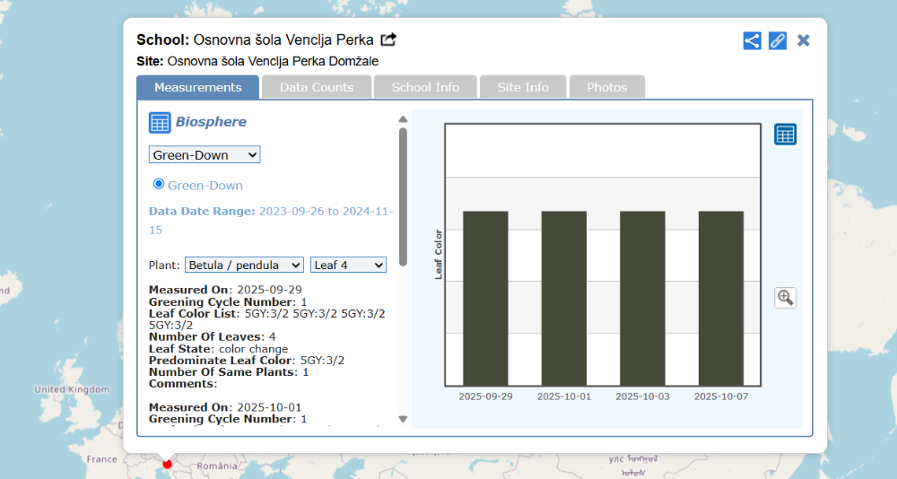The width and height of the screenshot is (897, 479).
Task: Expand the Betula / pendula plant dropdown
Action: pyautogui.click(x=244, y=266)
